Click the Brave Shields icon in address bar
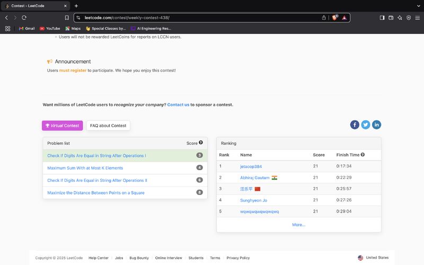Viewport: 424px width, 265px height. click(x=335, y=17)
